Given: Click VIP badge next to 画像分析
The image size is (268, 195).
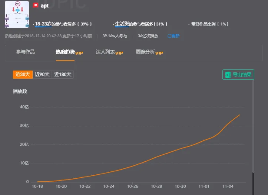Looking at the screenshot, I should coord(159,53).
